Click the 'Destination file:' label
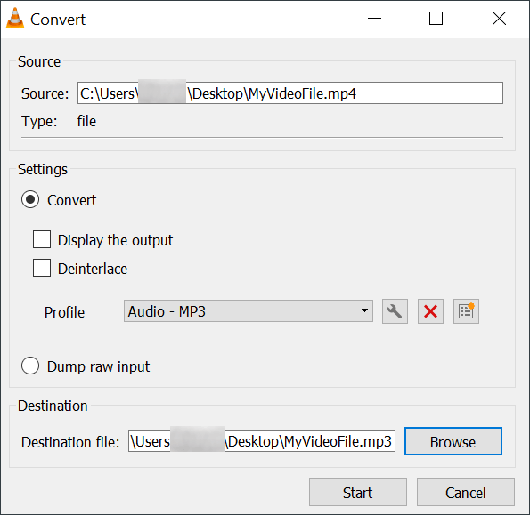 (70, 442)
